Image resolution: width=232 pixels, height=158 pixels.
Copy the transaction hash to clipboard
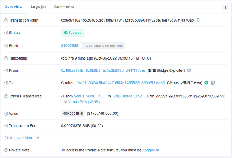tap(198, 20)
